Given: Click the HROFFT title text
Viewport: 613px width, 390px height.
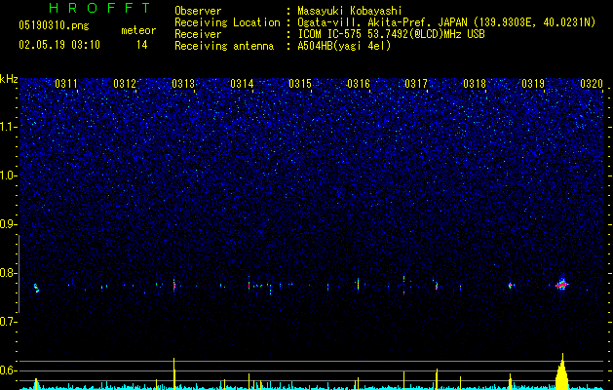Looking at the screenshot, I should [100, 8].
